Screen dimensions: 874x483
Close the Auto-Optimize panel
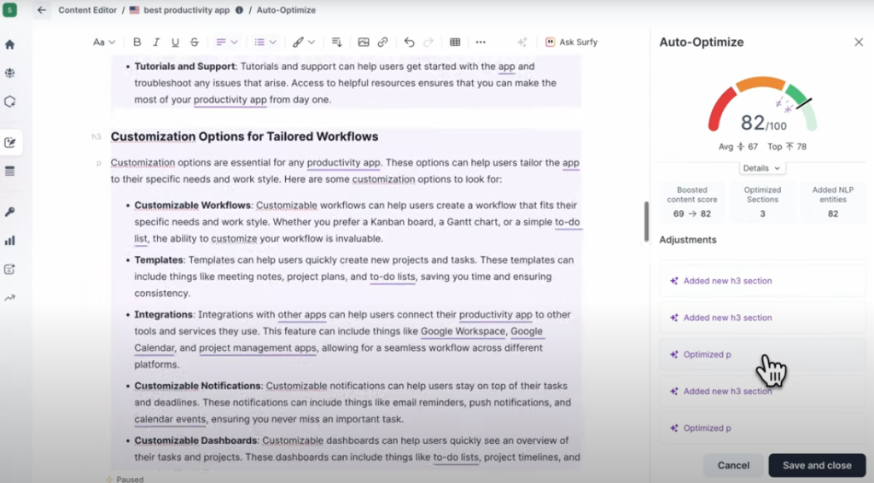[x=859, y=42]
